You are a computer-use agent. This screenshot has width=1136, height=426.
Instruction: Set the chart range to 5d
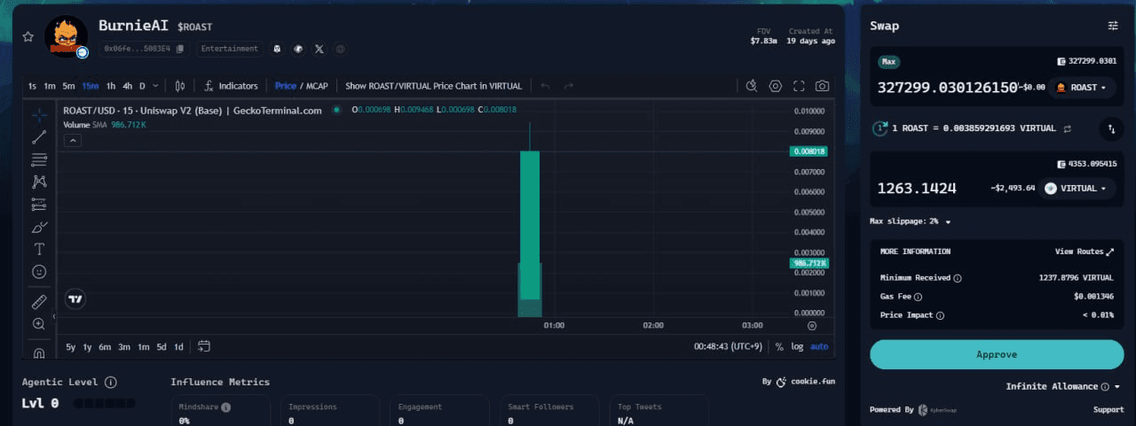tap(162, 346)
